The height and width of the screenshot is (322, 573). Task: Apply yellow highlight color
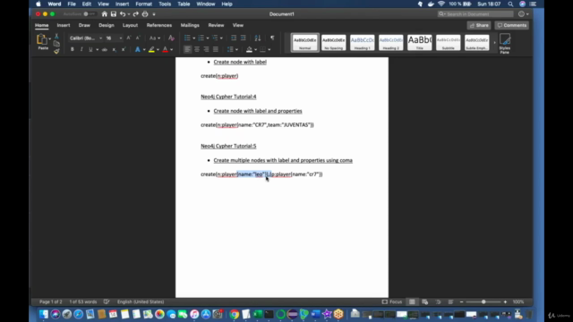[151, 49]
